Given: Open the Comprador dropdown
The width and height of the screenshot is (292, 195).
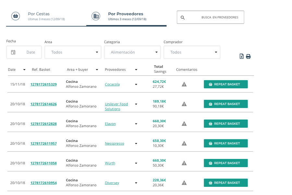Looking at the screenshot, I should click(192, 52).
